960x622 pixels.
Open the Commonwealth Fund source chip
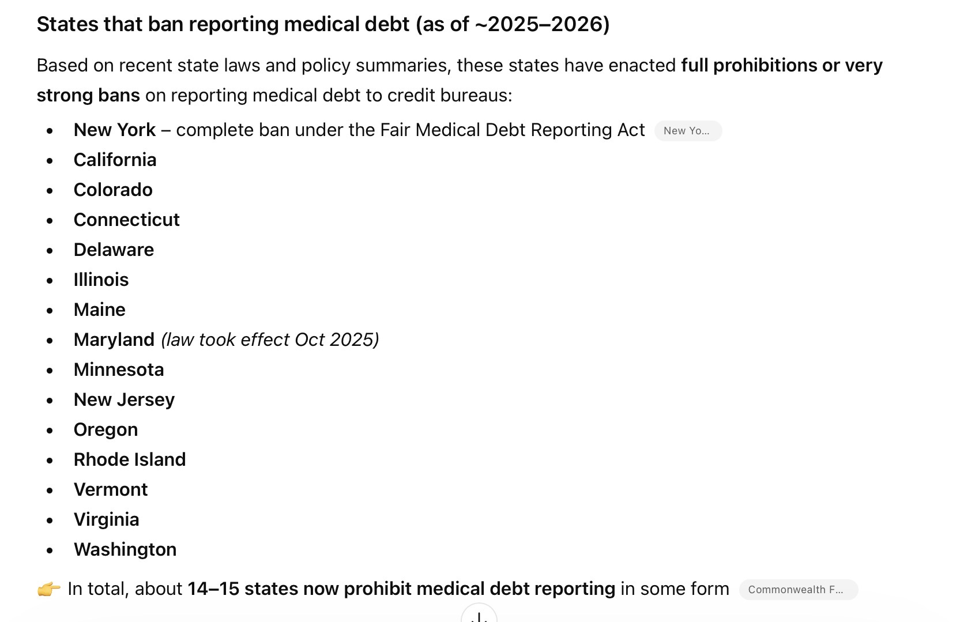pyautogui.click(x=798, y=590)
